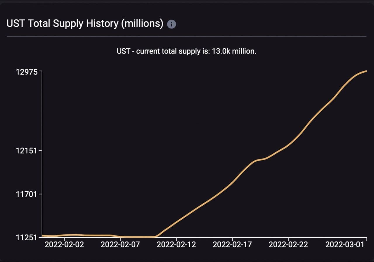Click the x-axis tick mark above 2022-02-12
The height and width of the screenshot is (262, 374).
[176, 239]
